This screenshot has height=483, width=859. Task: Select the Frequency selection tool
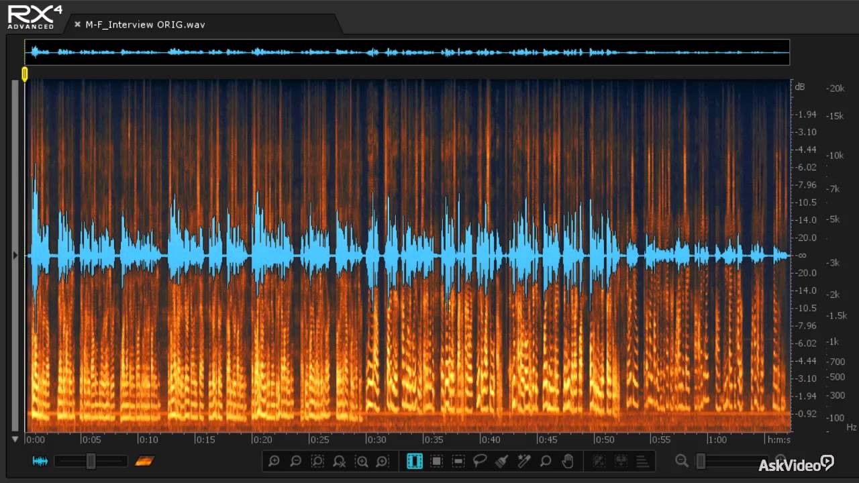click(x=458, y=461)
